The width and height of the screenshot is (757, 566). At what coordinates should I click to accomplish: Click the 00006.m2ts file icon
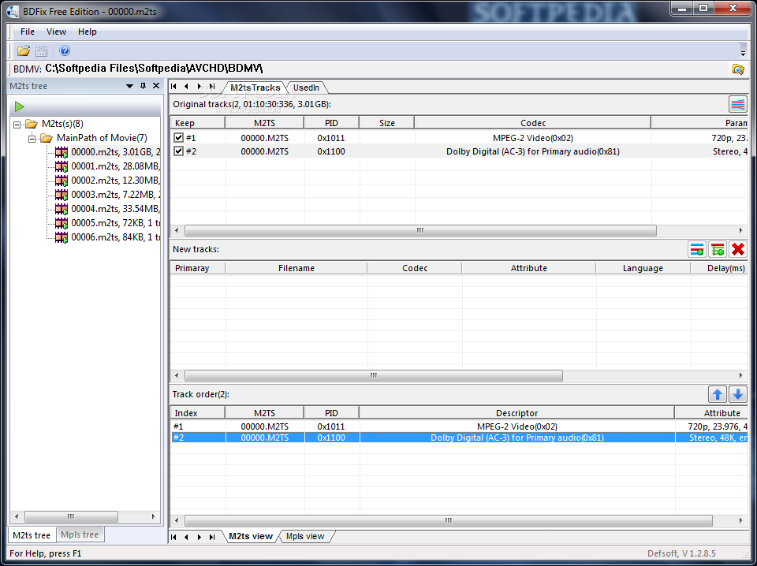(x=62, y=237)
